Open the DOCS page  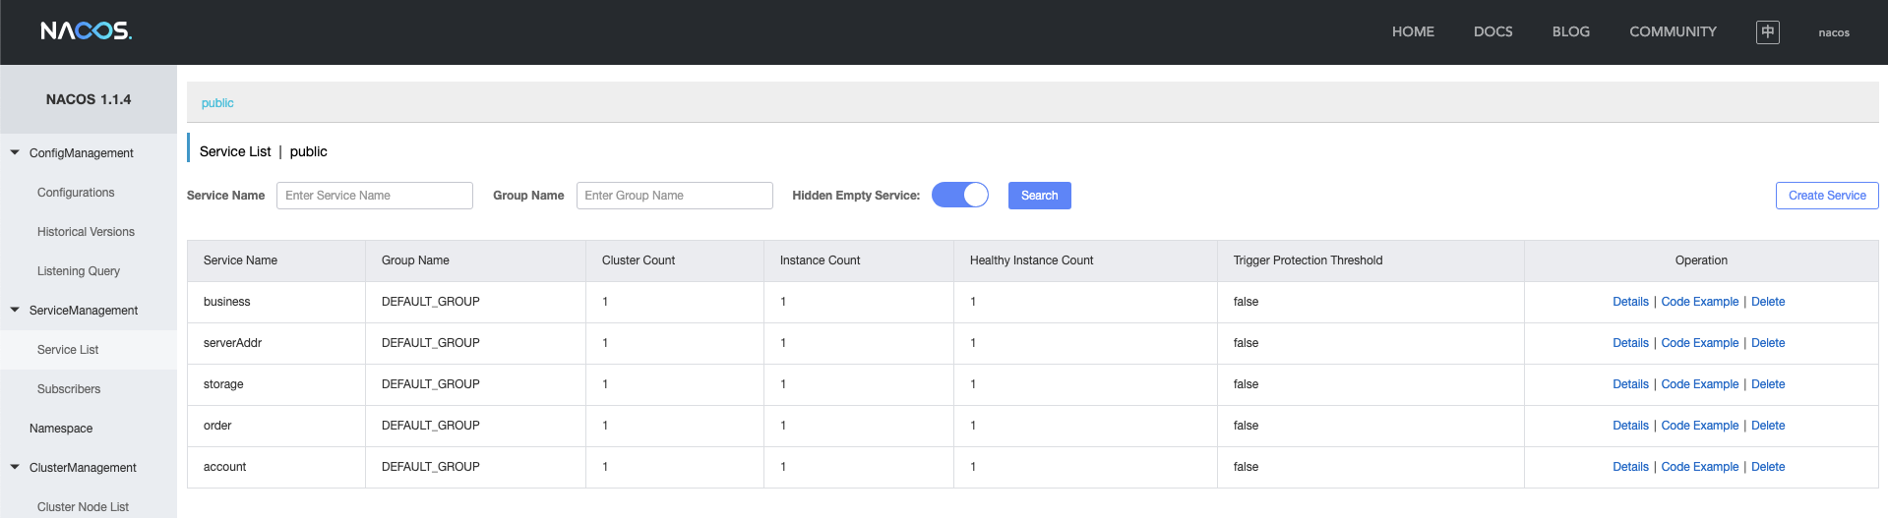[x=1492, y=31]
